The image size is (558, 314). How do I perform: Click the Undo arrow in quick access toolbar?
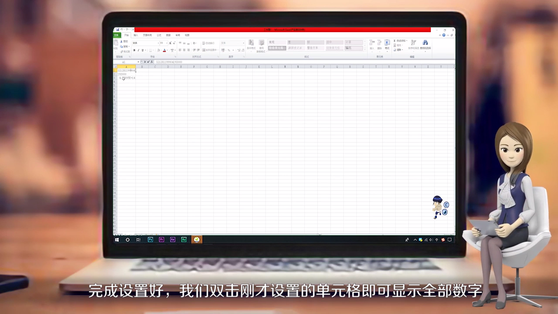pos(122,29)
